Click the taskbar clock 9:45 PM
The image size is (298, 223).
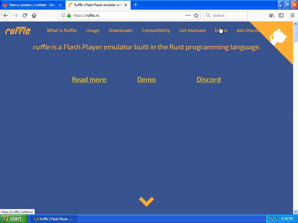(287, 219)
